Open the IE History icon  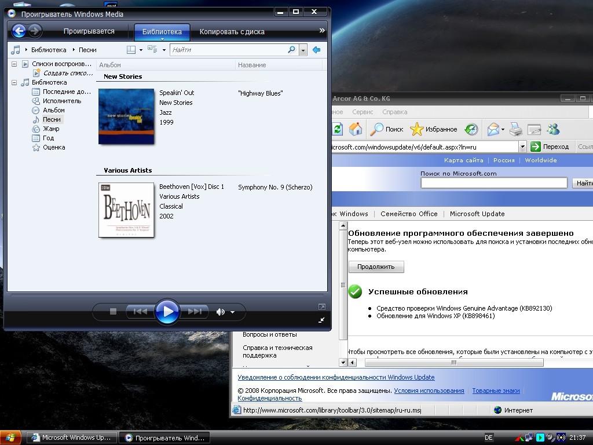[x=471, y=129]
